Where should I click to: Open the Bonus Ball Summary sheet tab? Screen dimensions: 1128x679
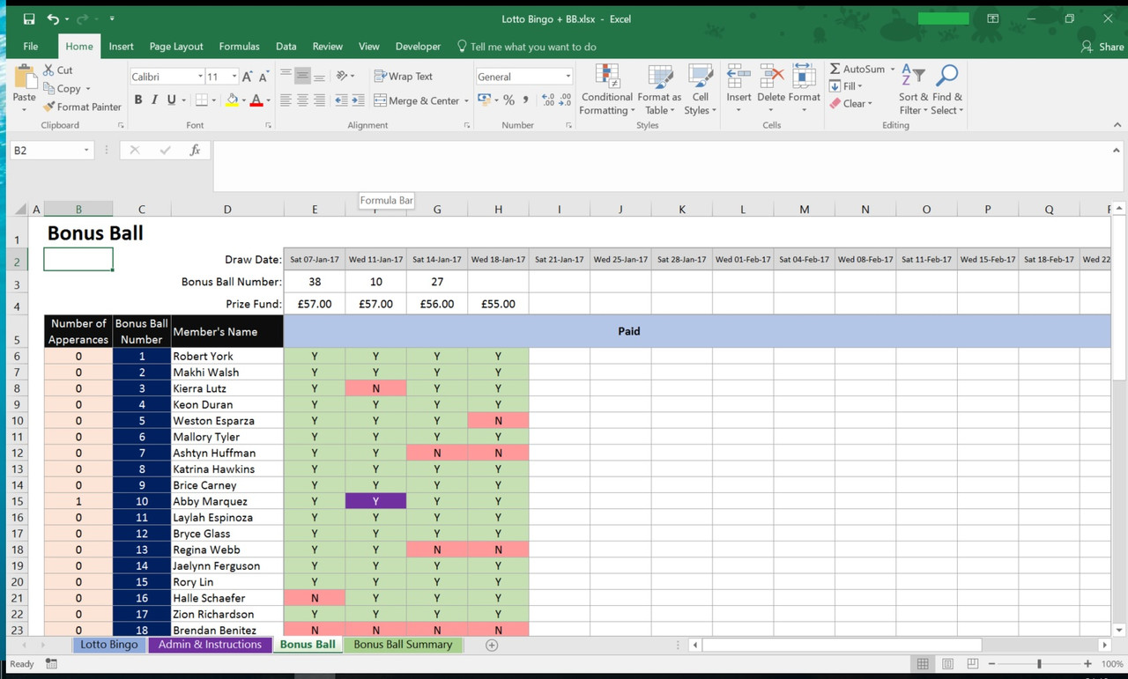pos(403,645)
